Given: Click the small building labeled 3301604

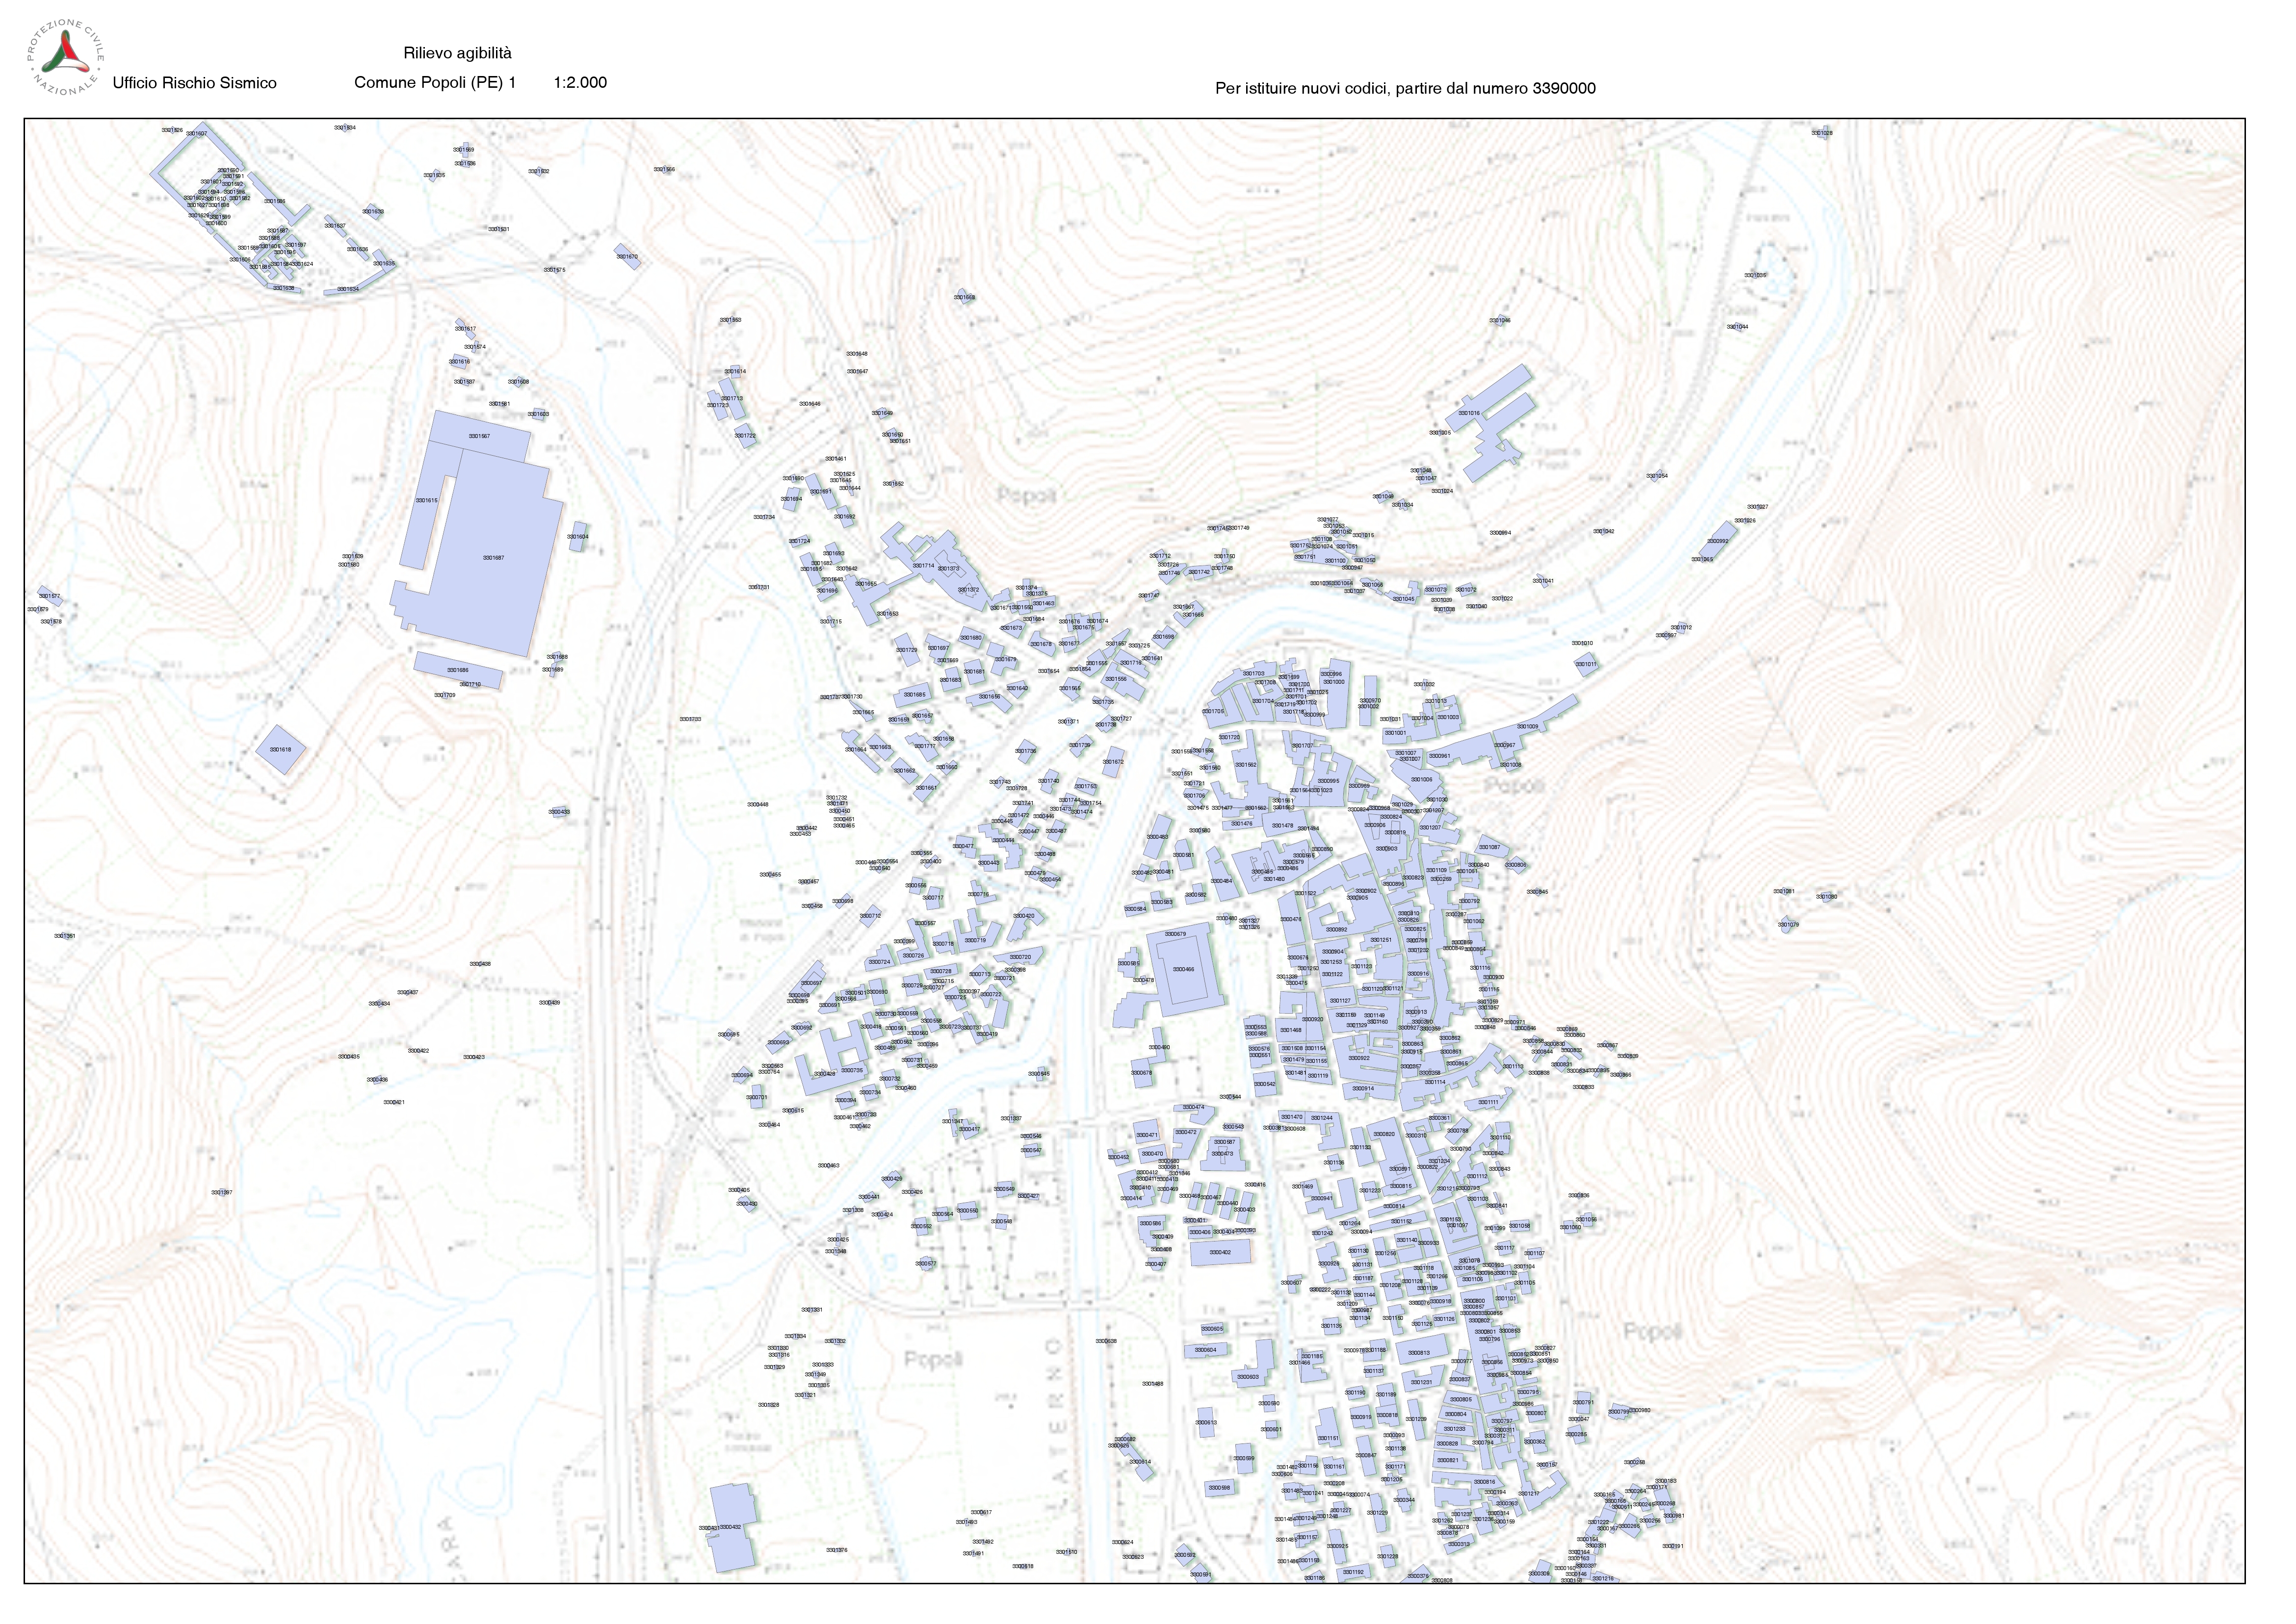Looking at the screenshot, I should [x=578, y=537].
